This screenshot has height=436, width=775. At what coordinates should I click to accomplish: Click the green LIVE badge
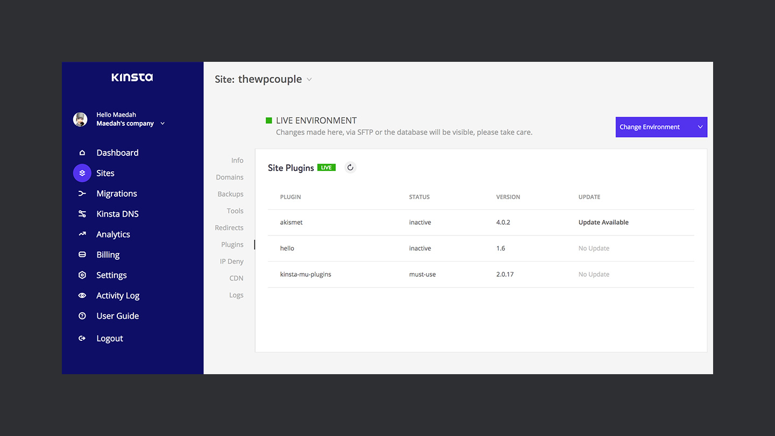(x=327, y=168)
